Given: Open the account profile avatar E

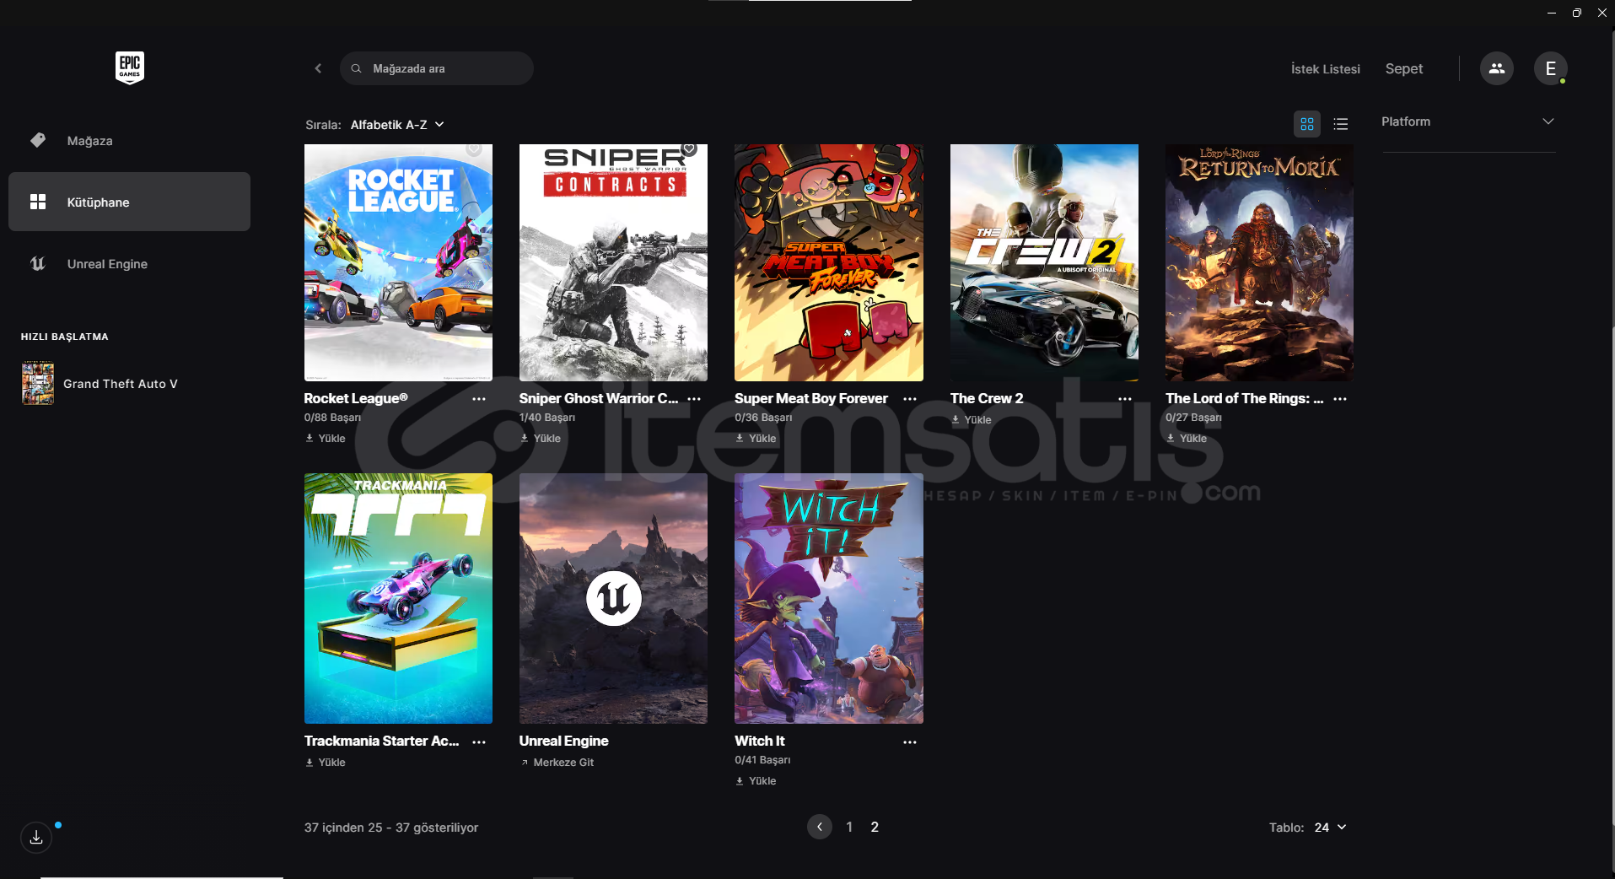Looking at the screenshot, I should point(1550,68).
